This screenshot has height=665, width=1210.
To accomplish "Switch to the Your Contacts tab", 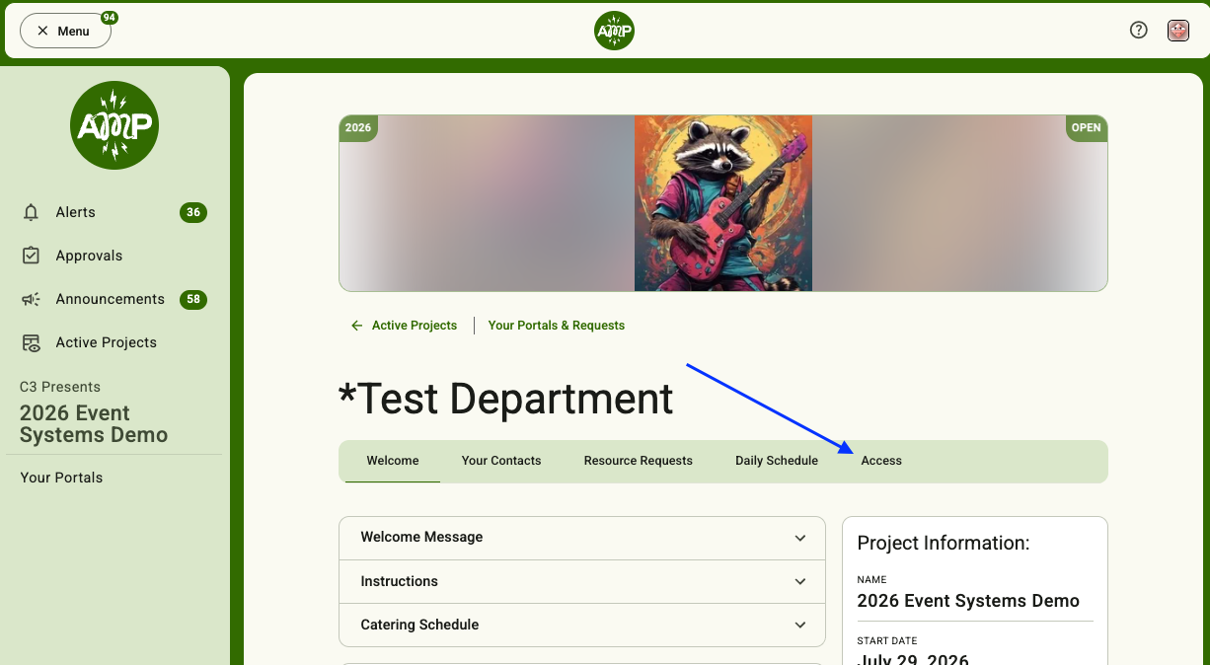I will tap(501, 461).
